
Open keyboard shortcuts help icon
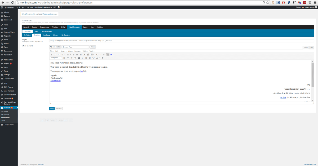pyautogui.click(x=103, y=58)
